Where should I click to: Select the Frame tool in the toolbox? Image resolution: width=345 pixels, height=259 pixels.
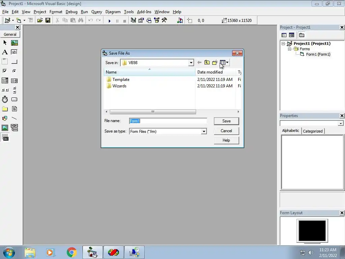click(x=5, y=61)
